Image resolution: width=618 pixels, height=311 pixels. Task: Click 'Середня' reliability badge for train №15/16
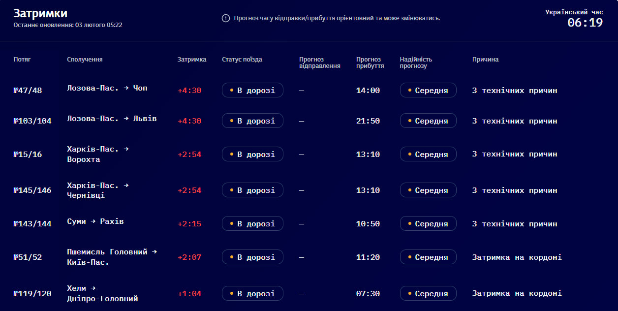(428, 155)
